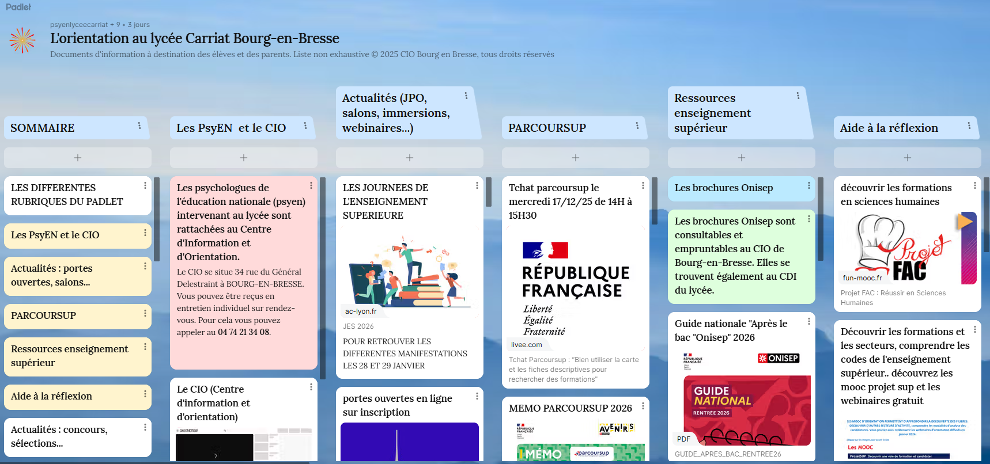
Task: Click the psyenlyceecarriat author name
Action: (79, 25)
